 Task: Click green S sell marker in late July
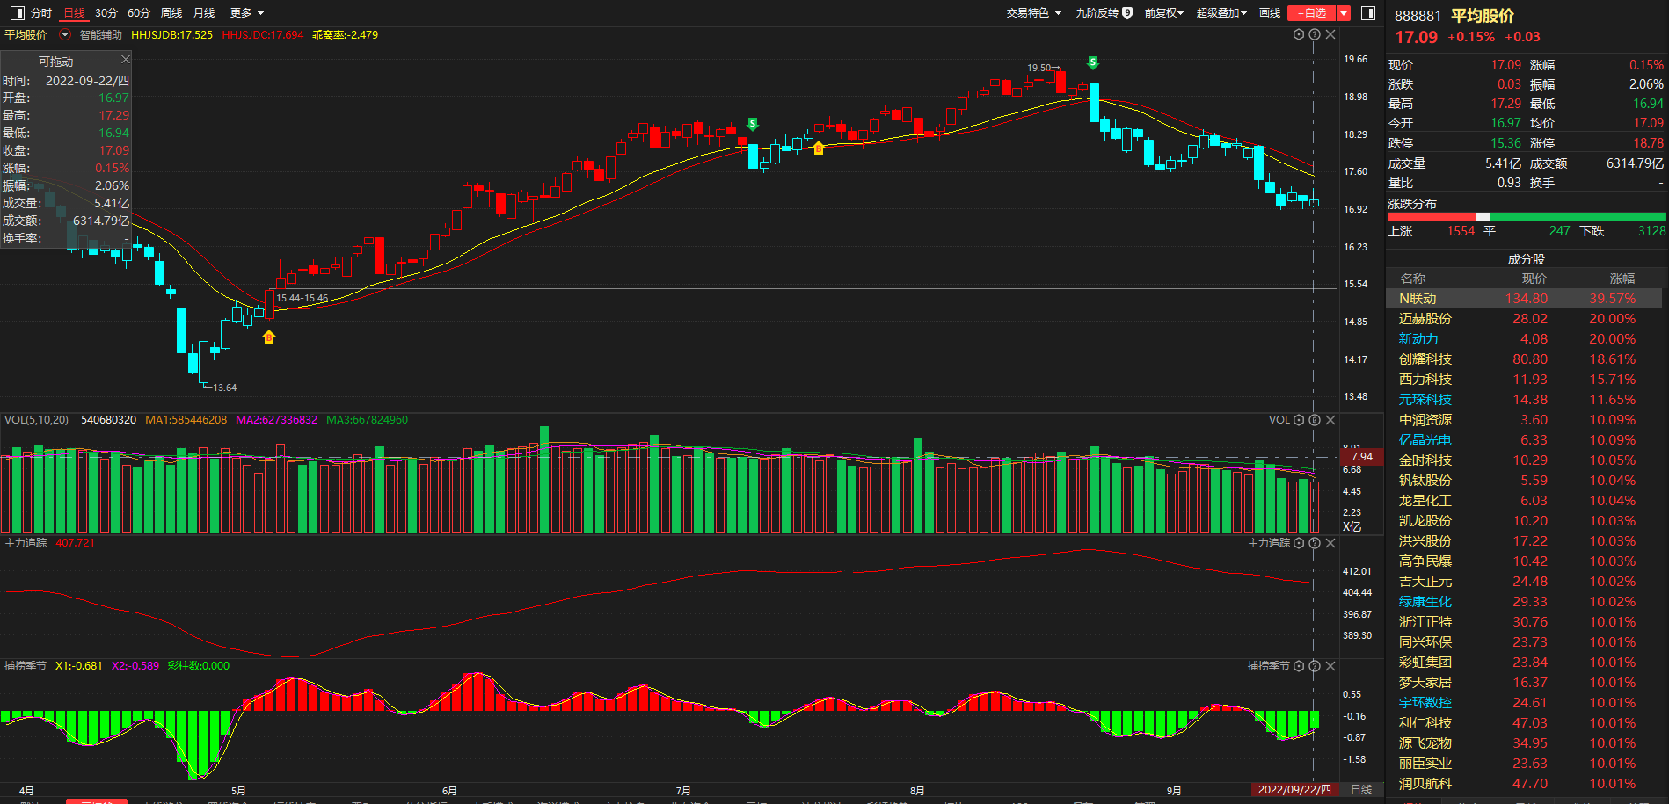click(x=753, y=124)
